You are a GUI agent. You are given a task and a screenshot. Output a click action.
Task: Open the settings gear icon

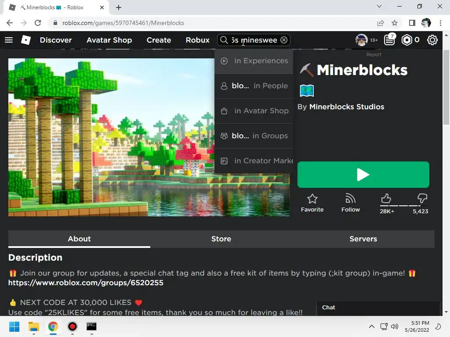point(432,40)
